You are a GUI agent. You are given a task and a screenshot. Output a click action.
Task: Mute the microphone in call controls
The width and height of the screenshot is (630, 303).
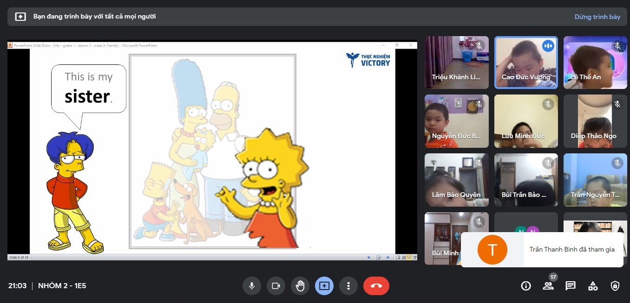[252, 286]
